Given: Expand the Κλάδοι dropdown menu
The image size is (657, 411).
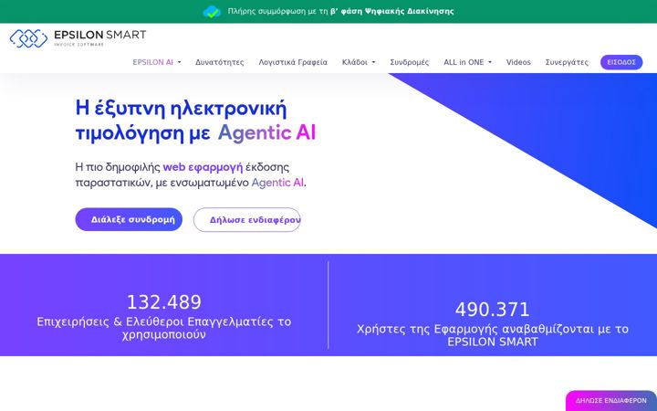Looking at the screenshot, I should tap(359, 62).
